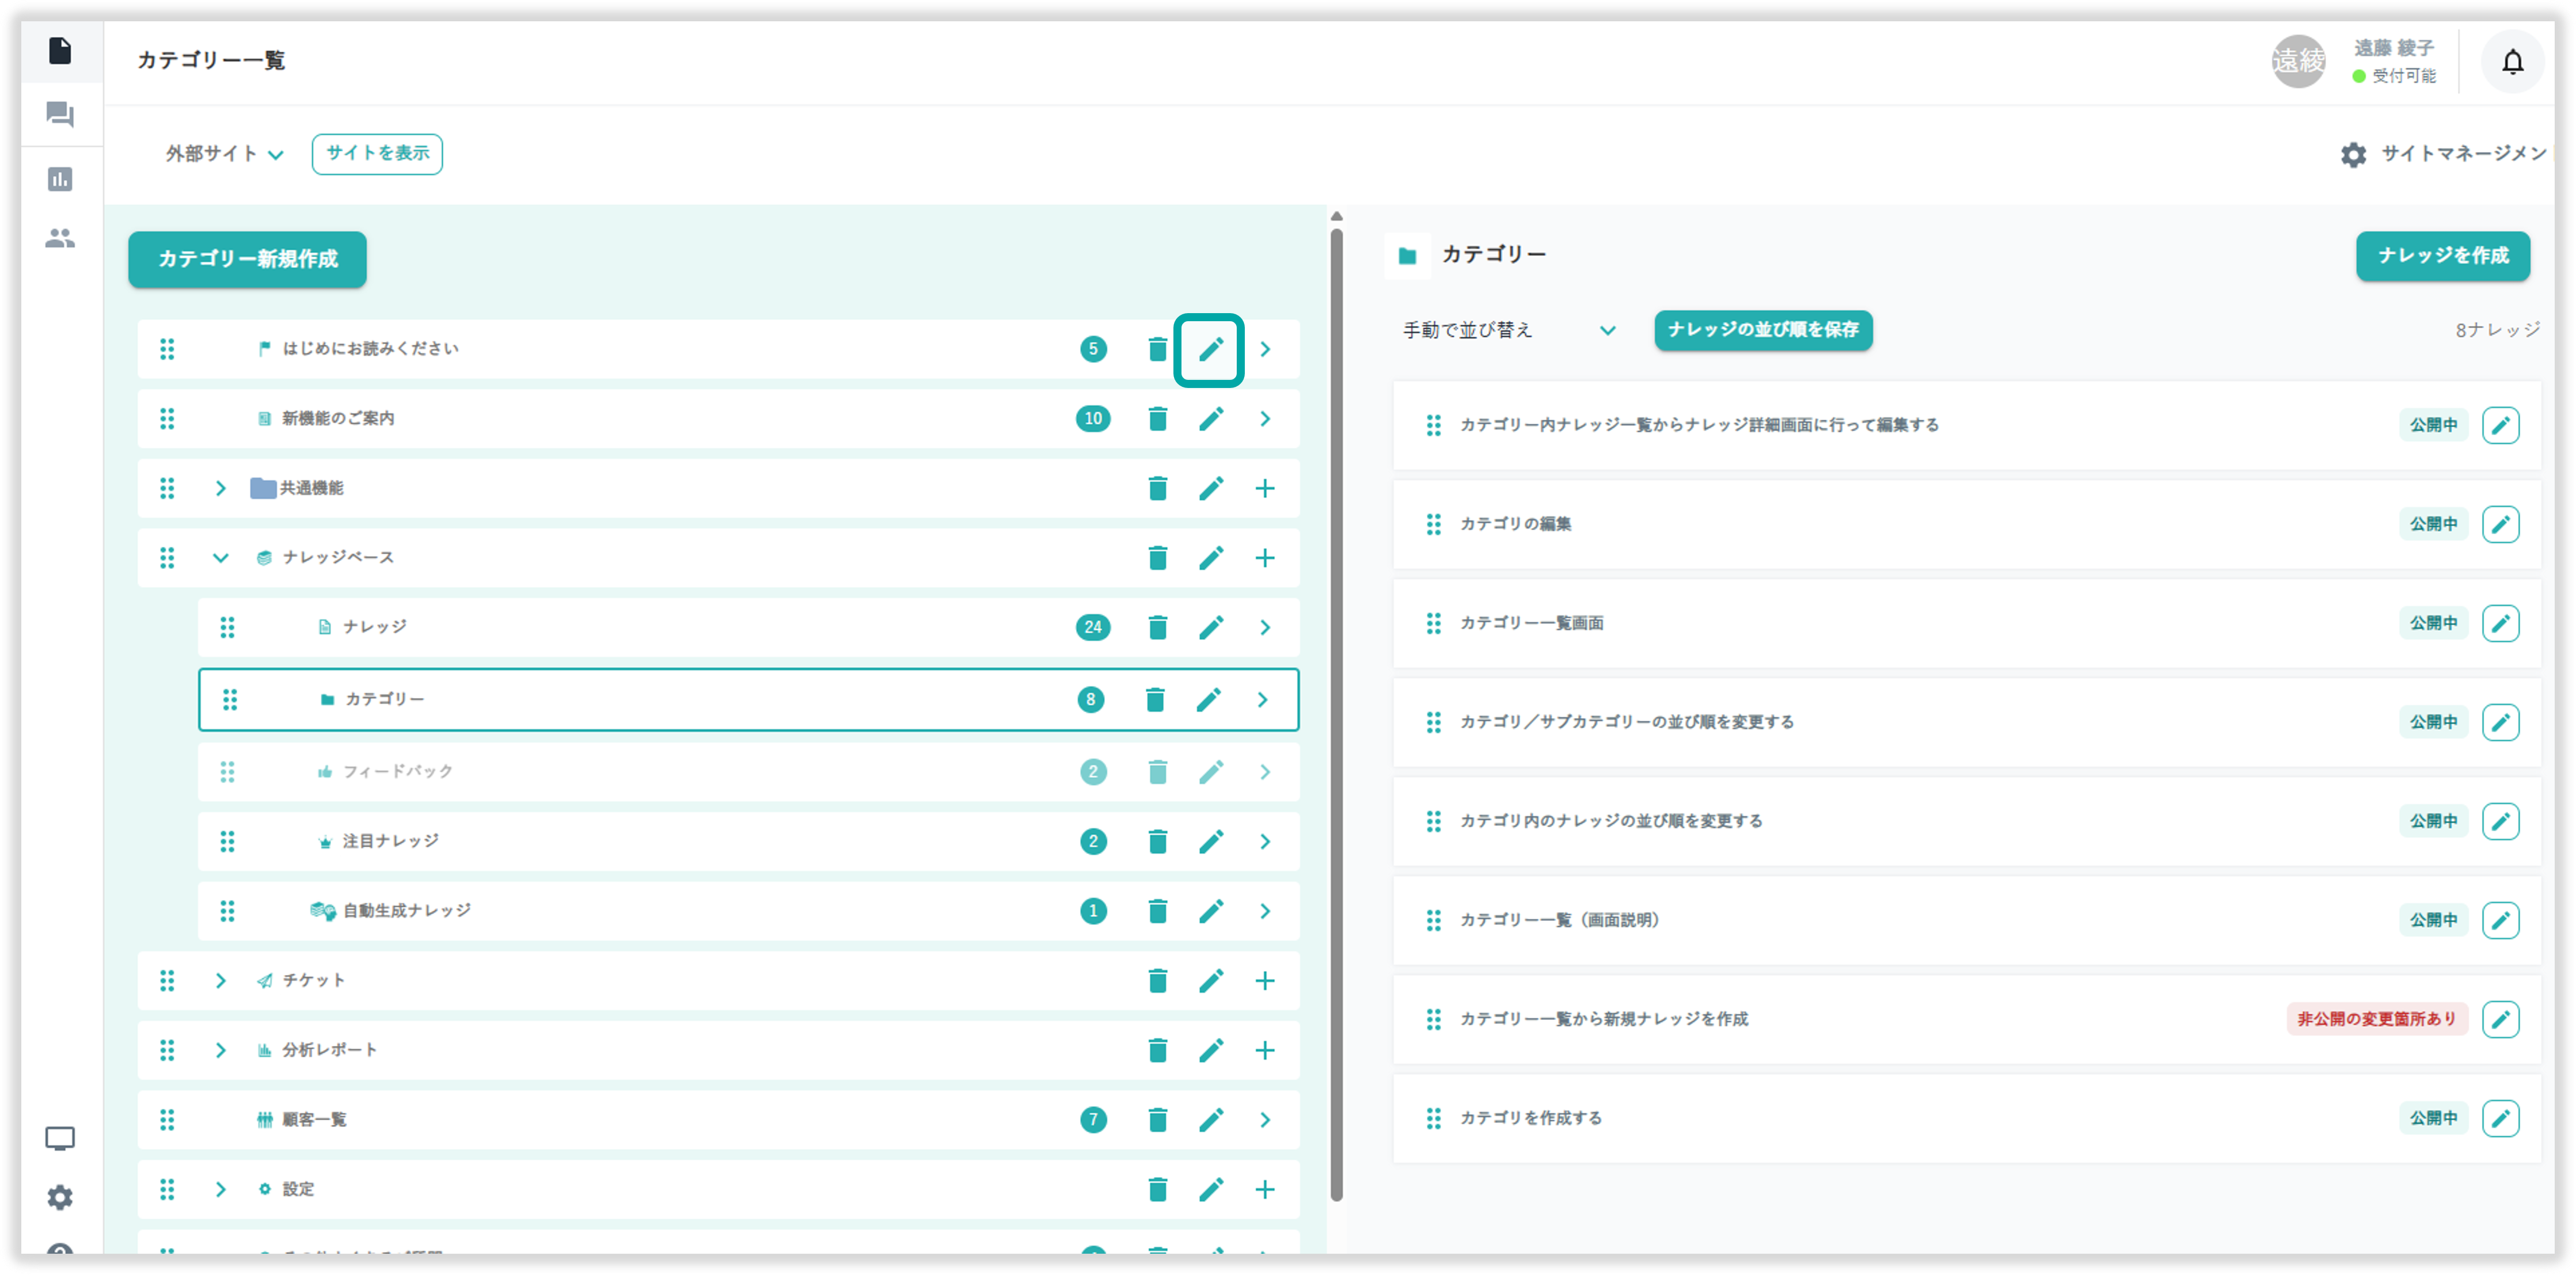Expand the 分析レポート category
The width and height of the screenshot is (2576, 1275).
(220, 1050)
